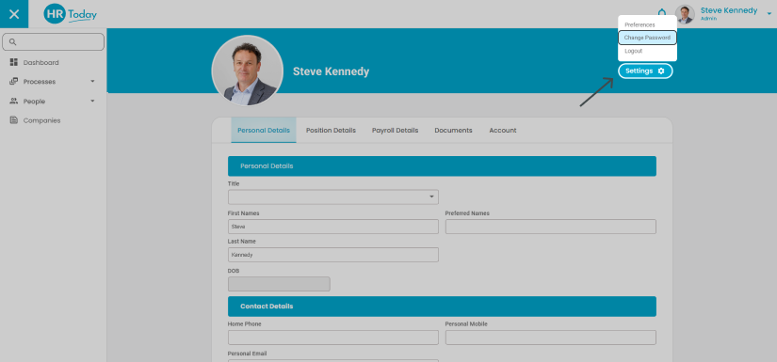Click the notification bell icon
The height and width of the screenshot is (362, 777).
(x=662, y=12)
